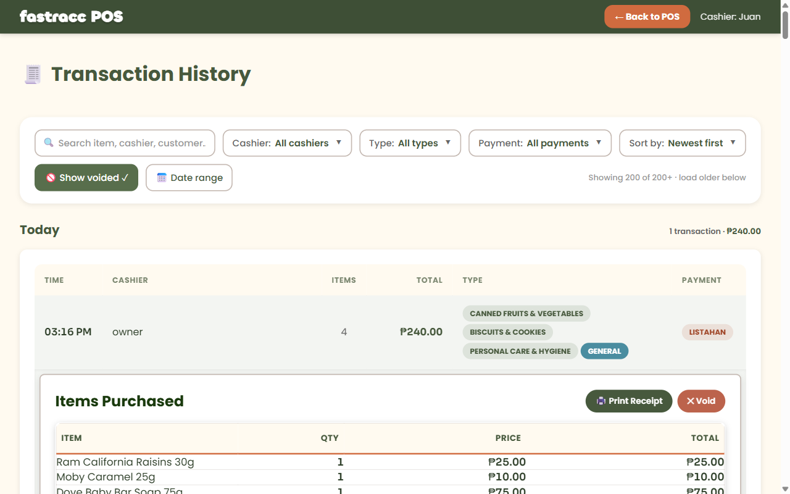Click the TOTAL header in transactions table
The height and width of the screenshot is (494, 790).
[x=430, y=280]
